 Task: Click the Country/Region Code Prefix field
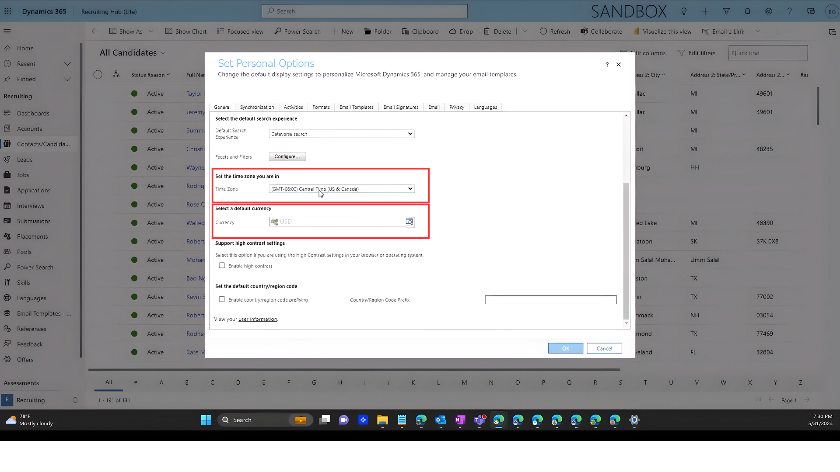(550, 300)
